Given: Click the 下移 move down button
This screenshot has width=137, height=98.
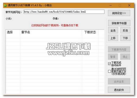Looking at the screenshot, I should (x=125, y=38).
